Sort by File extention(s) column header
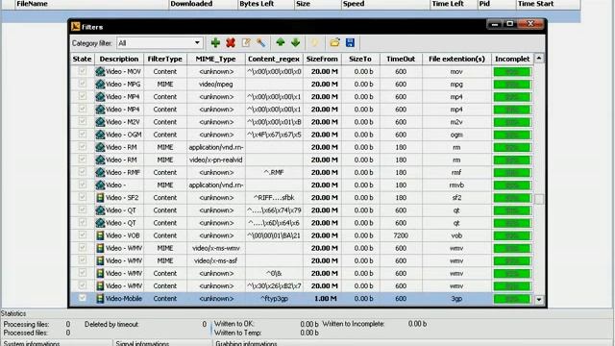Image resolution: width=615 pixels, height=346 pixels. pos(456,59)
